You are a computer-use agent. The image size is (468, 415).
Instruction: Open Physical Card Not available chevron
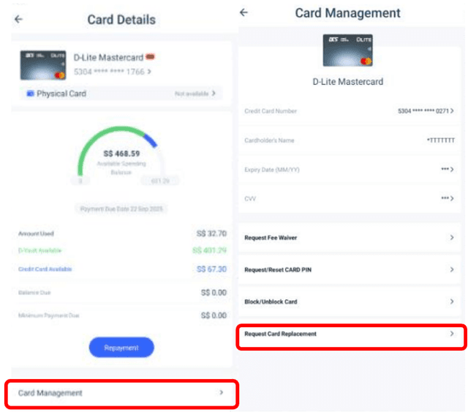coord(214,94)
